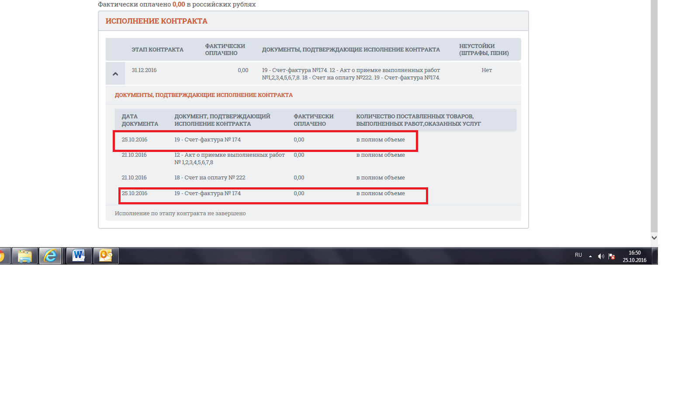The width and height of the screenshot is (699, 393).
Task: Click the RU language indicator
Action: pos(578,255)
